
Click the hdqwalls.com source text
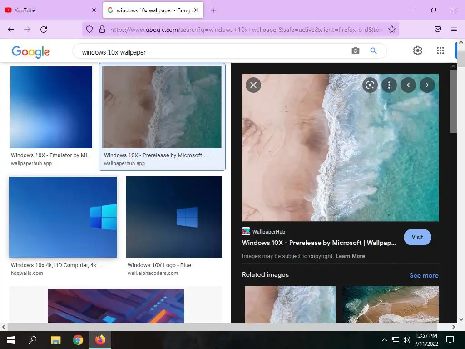coord(27,273)
